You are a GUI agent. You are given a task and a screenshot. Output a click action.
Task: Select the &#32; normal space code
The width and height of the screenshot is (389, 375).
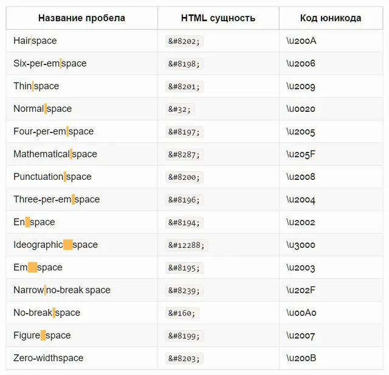180,109
